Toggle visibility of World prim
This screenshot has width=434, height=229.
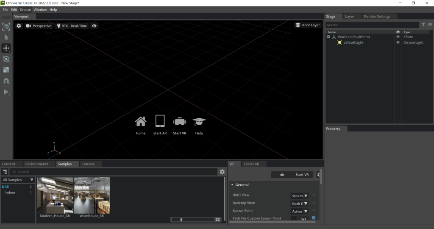tap(398, 37)
